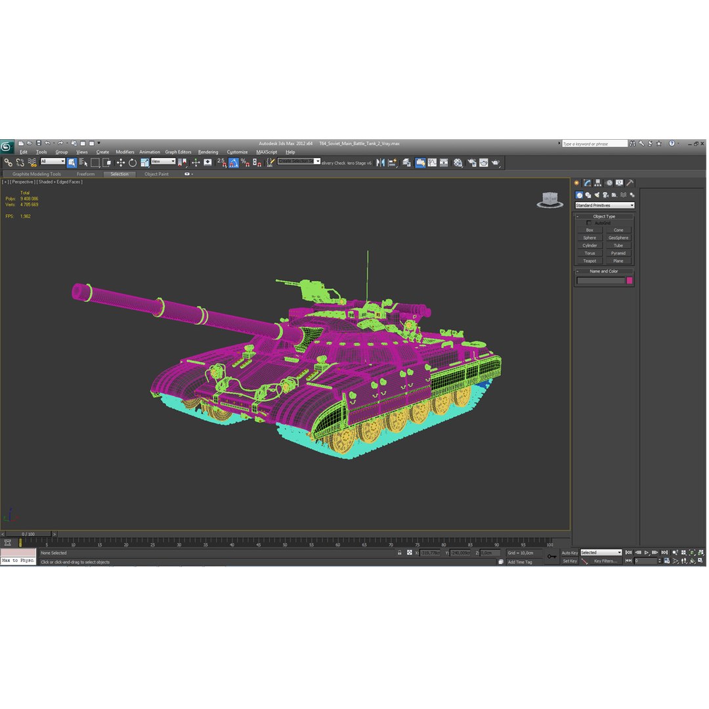The height and width of the screenshot is (709, 709).
Task: Open the Modifiers menu
Action: coord(125,152)
